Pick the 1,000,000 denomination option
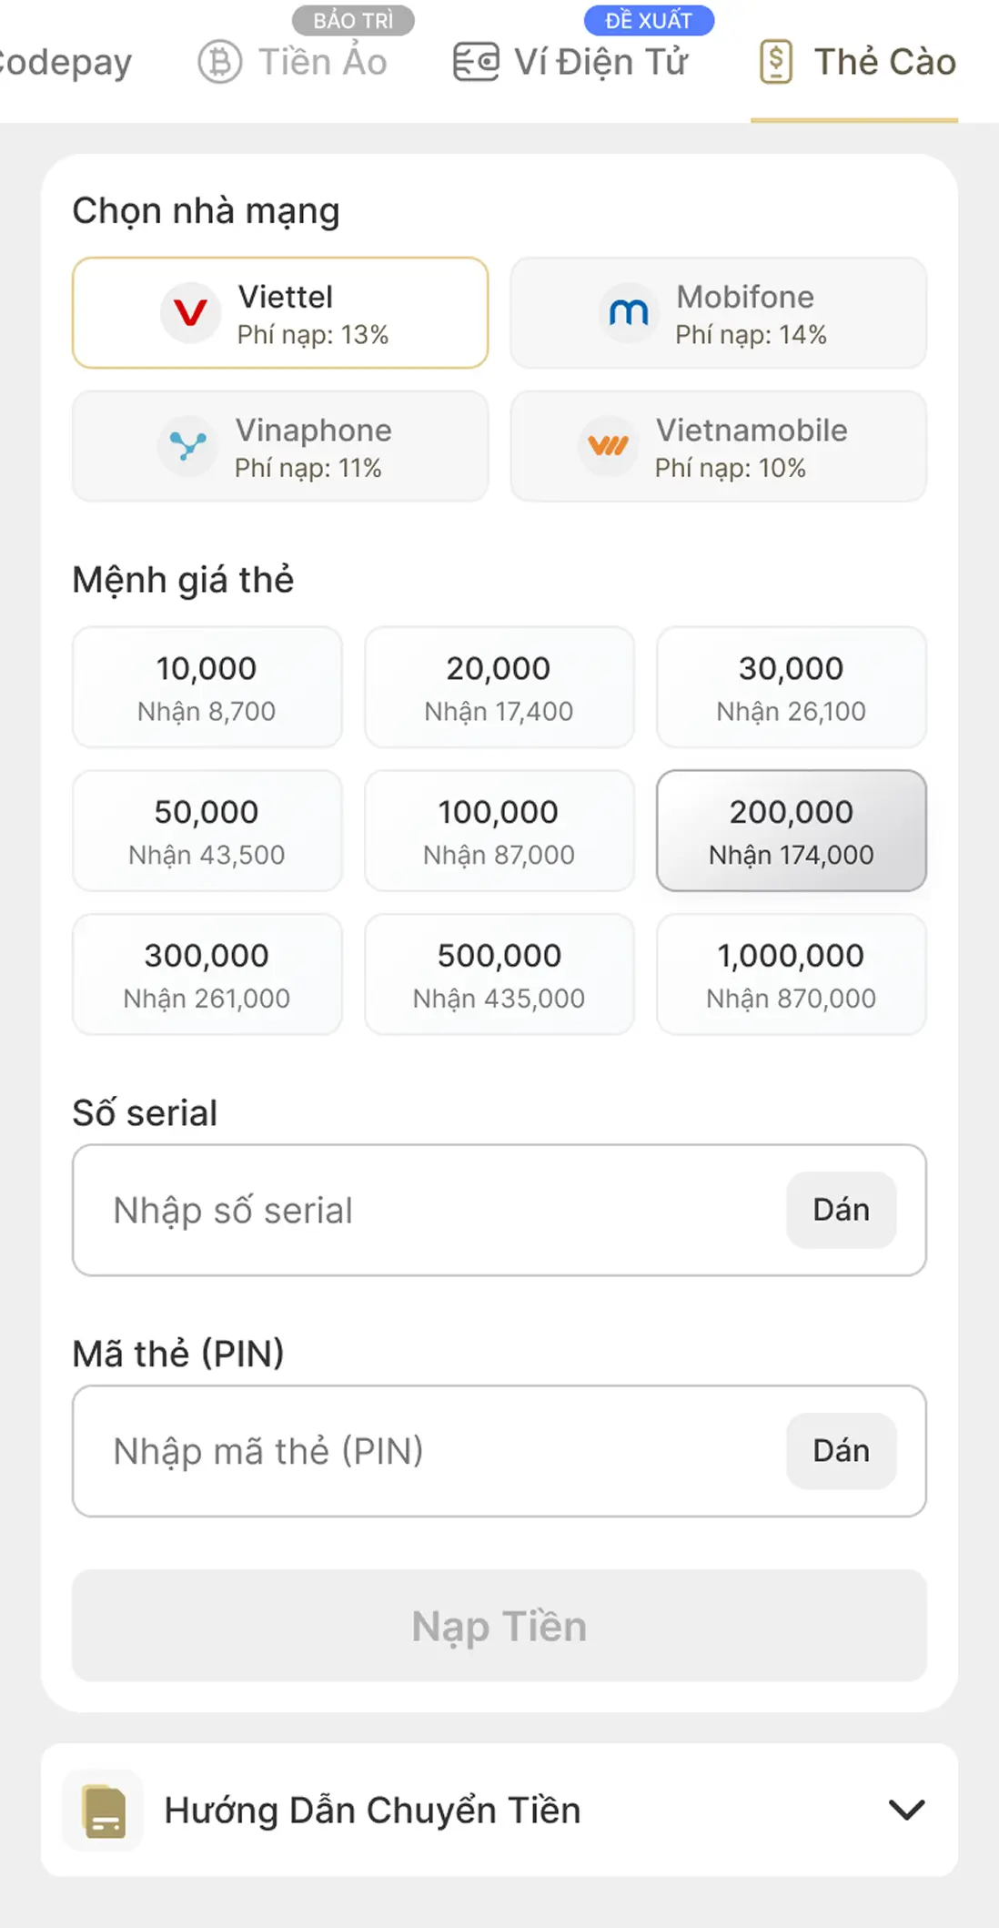The width and height of the screenshot is (999, 1928). click(792, 974)
